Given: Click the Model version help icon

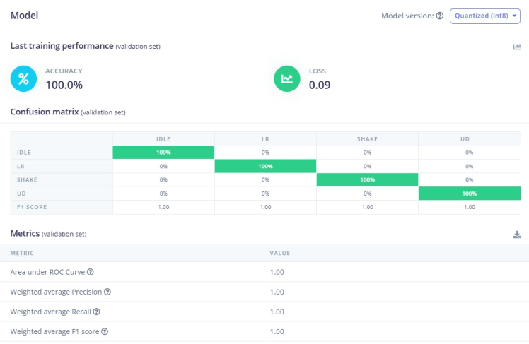Looking at the screenshot, I should point(440,16).
